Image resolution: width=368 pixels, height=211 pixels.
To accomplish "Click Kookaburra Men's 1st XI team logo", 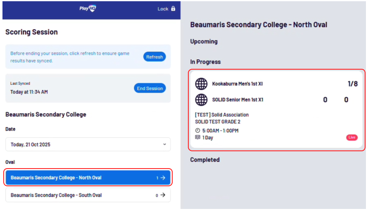I will click(x=201, y=84).
